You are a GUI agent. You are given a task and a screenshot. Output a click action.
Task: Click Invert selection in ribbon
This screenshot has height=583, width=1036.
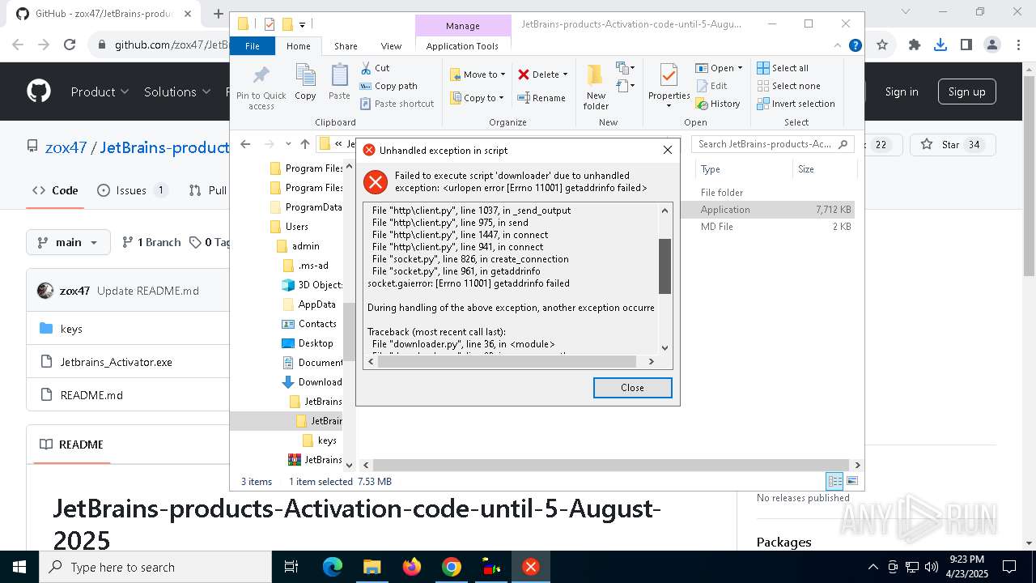coord(796,104)
